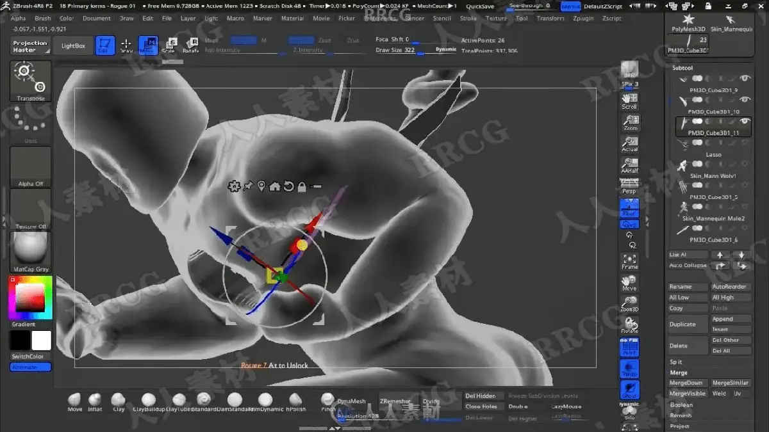Expand the Remesh section
Screen dimensions: 769x432
681,415
